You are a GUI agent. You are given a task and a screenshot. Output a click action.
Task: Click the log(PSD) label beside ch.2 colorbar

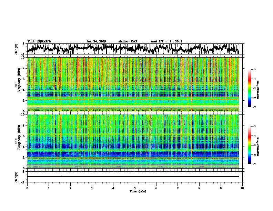click(258, 147)
